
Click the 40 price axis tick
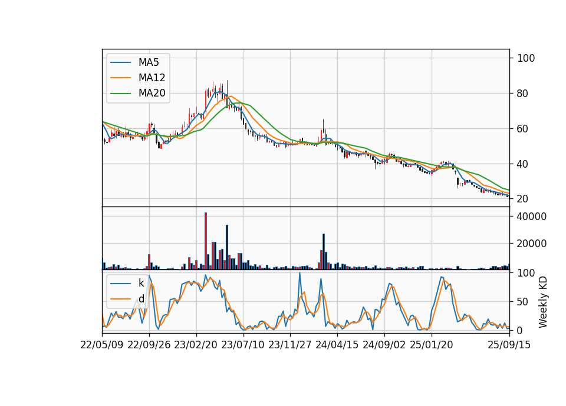tap(522, 164)
